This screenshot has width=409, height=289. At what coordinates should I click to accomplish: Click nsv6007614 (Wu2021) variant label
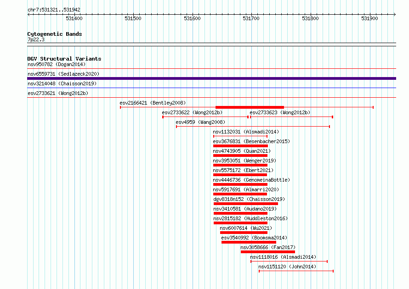coord(246,228)
